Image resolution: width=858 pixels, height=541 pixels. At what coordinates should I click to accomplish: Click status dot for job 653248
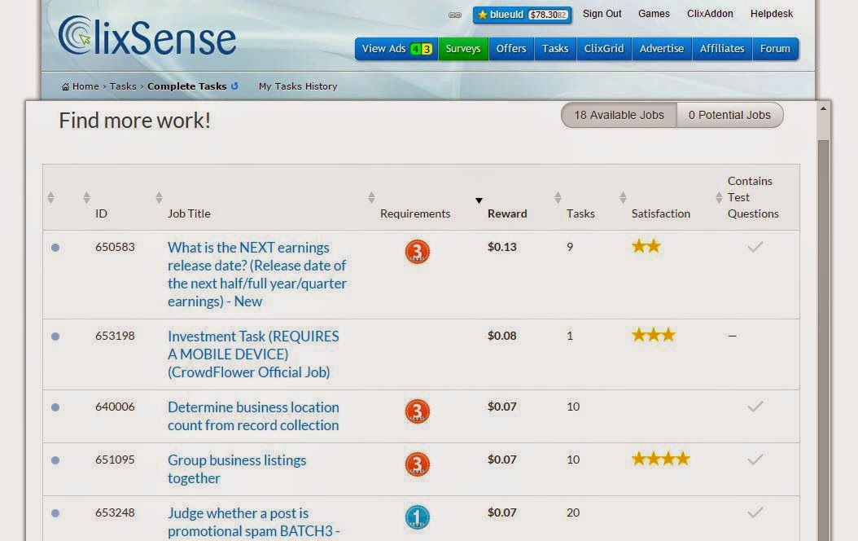coord(55,513)
